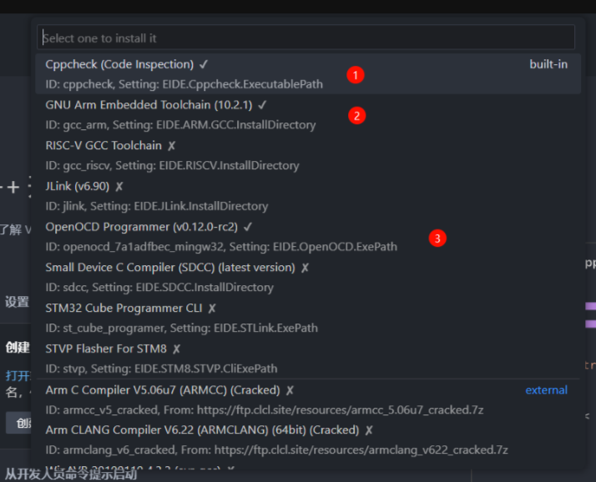Image resolution: width=596 pixels, height=482 pixels.
Task: Click armclang_v622_cracked.7z source URL line
Action: [277, 449]
